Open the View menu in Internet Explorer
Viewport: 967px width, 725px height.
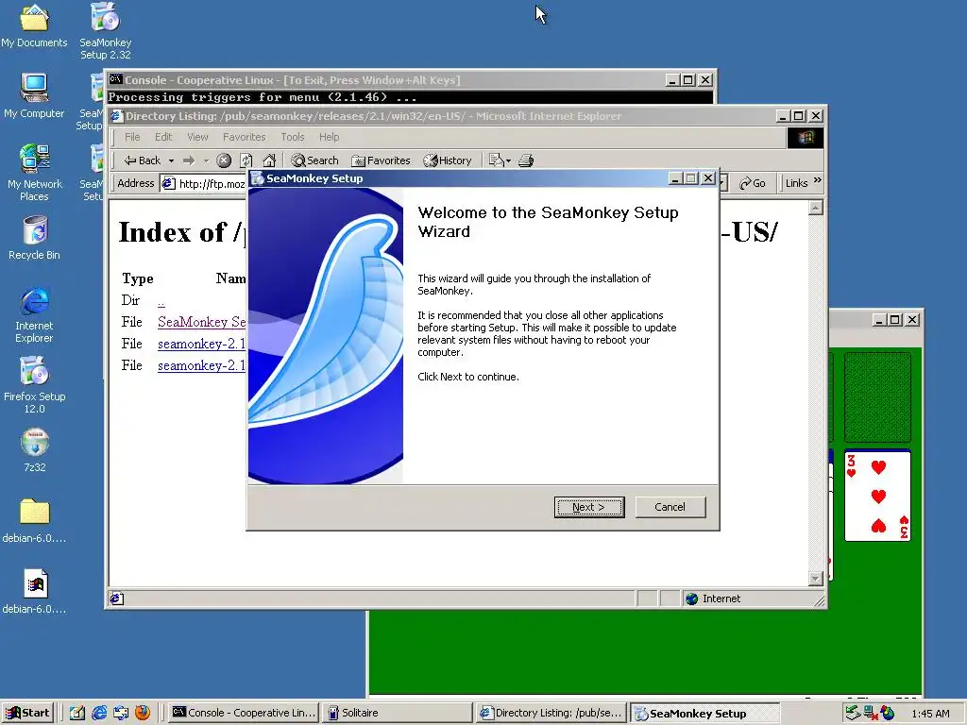click(197, 137)
